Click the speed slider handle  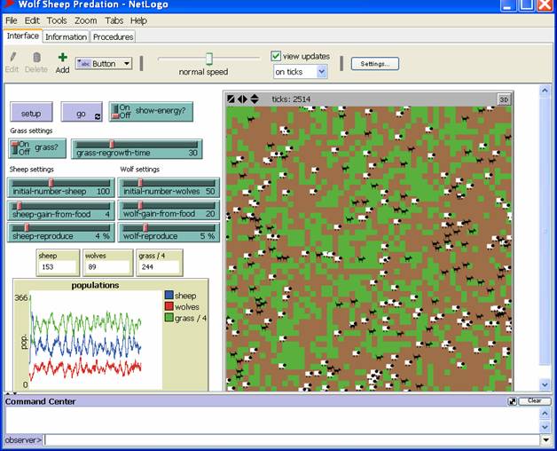tap(209, 59)
